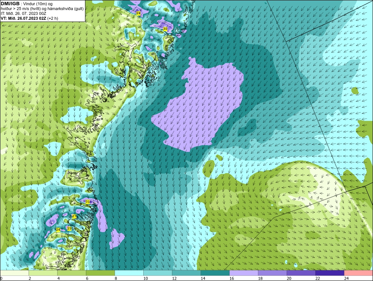This screenshot has width=373, height=281.
Task: Click the legend swatch for 22–24 m/s
Action: 330,273
